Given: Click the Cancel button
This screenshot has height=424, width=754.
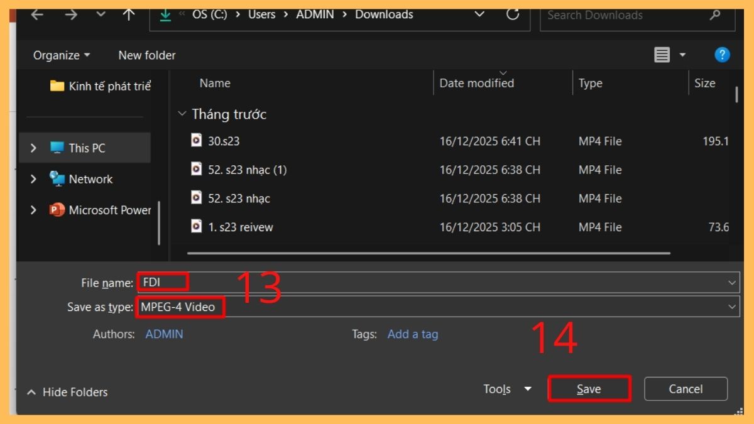Looking at the screenshot, I should pyautogui.click(x=686, y=389).
